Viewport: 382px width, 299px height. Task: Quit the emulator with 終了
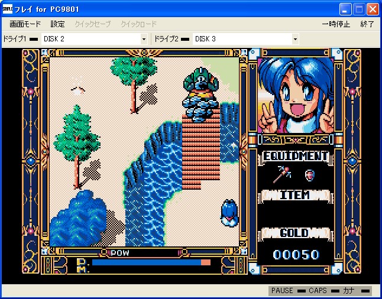[367, 24]
